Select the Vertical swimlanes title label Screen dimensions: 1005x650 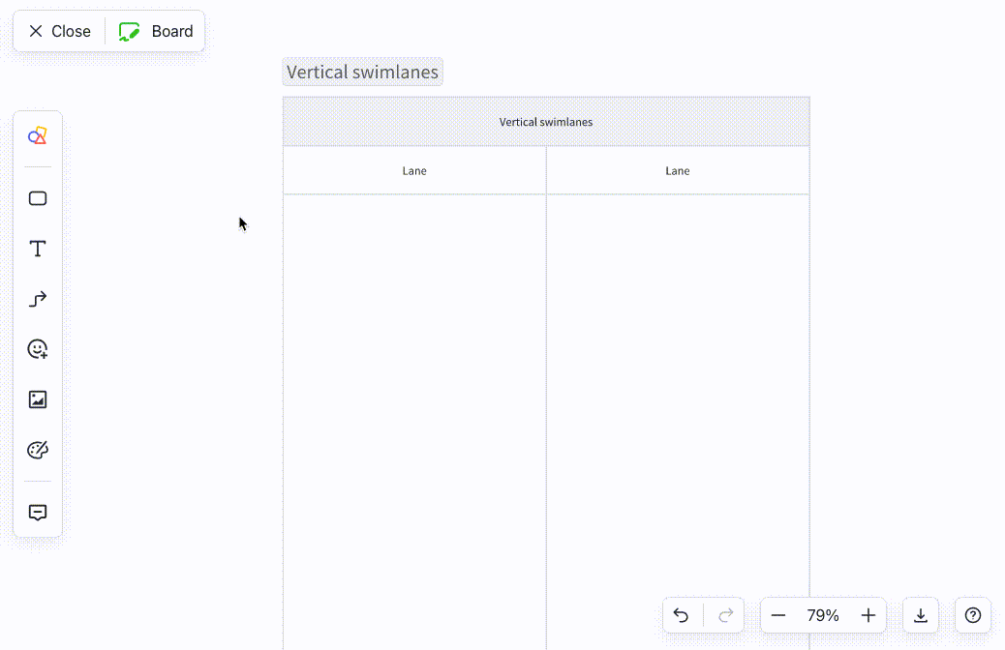(362, 71)
